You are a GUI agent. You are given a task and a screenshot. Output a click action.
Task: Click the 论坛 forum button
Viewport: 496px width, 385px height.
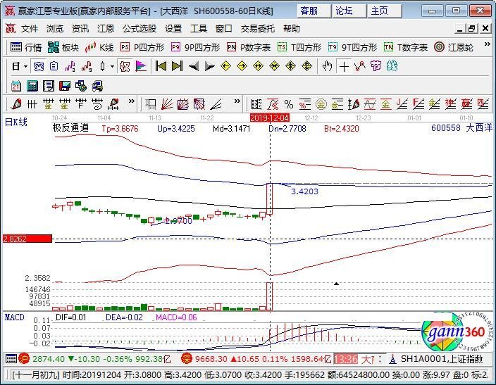[x=349, y=11]
